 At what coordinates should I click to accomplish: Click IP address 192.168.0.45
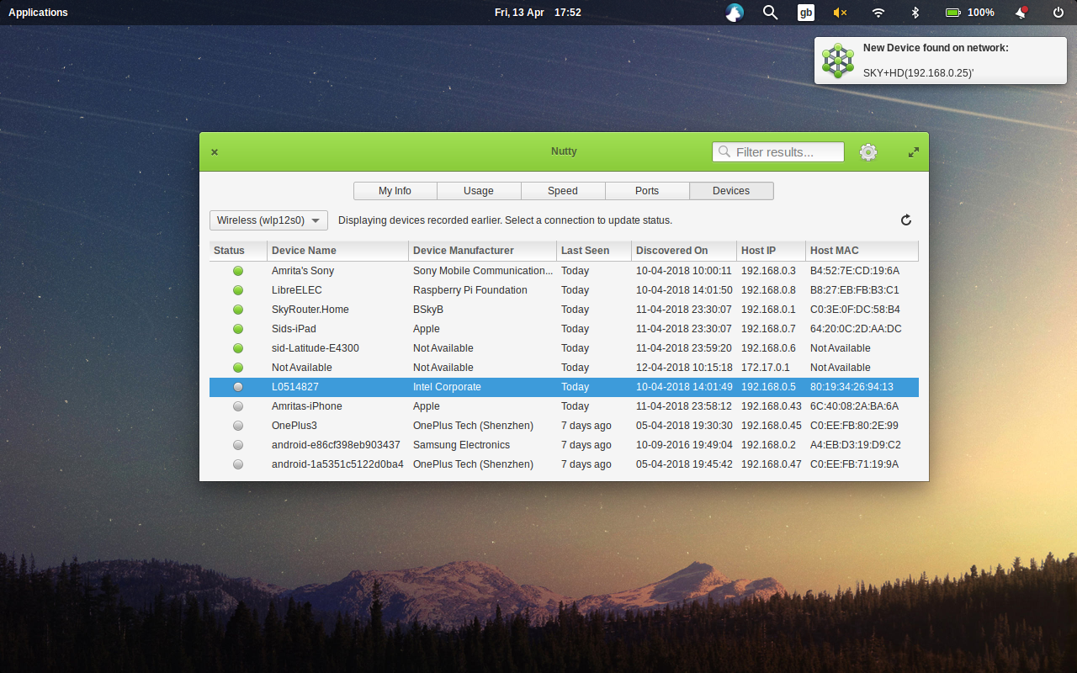pos(772,426)
